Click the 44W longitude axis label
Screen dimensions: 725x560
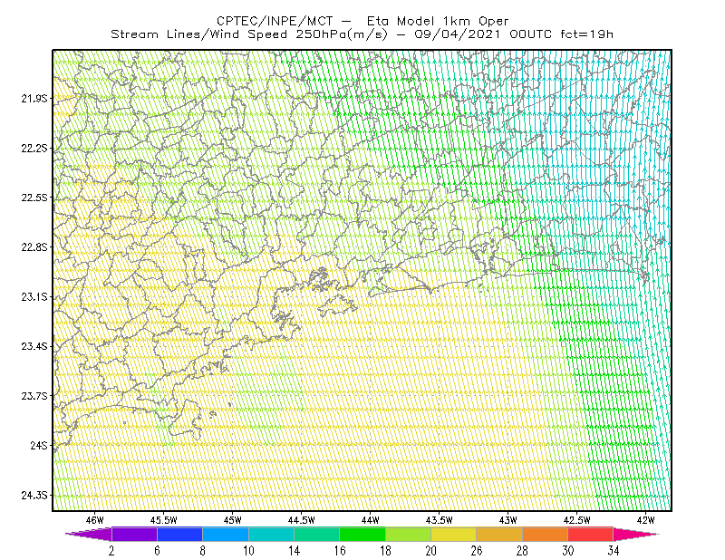(371, 520)
